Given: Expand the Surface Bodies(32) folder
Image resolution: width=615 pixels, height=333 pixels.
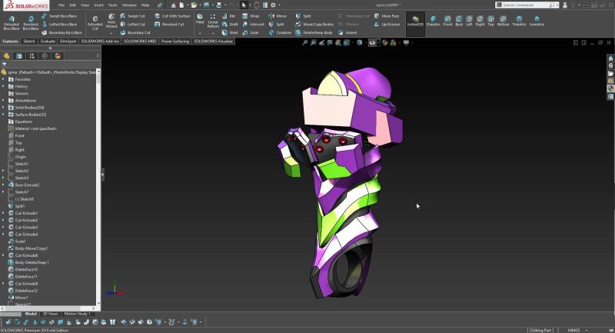Looking at the screenshot, I should 4,115.
